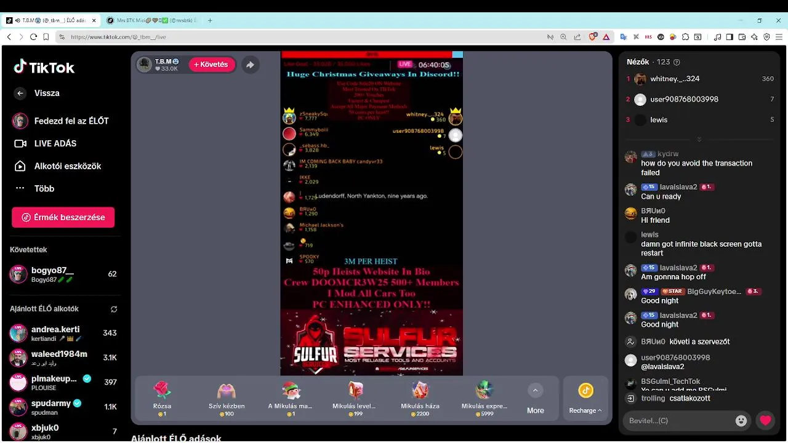Open the Több menu item
Viewport: 788px width, 443px height.
[34, 189]
